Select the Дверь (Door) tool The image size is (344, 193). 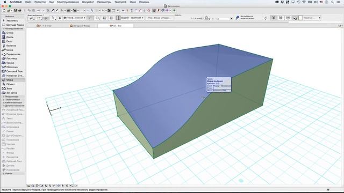click(13, 37)
